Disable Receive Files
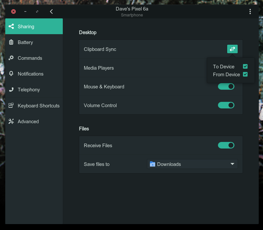Viewport: 263px width, 230px height. point(226,145)
